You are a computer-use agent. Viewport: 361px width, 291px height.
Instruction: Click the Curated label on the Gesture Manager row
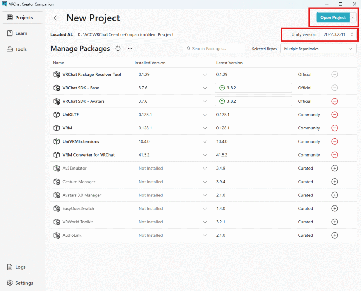point(305,182)
